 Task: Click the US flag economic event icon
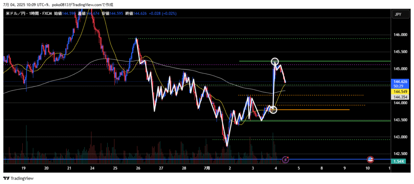click(x=370, y=159)
